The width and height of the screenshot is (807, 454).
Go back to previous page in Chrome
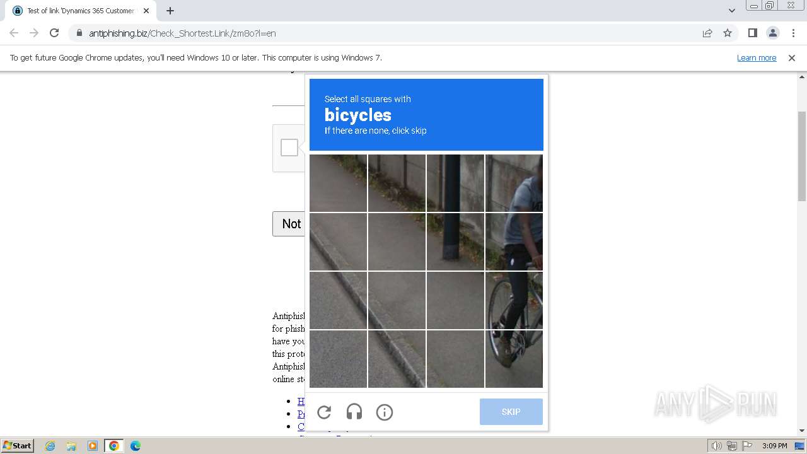[x=14, y=33]
